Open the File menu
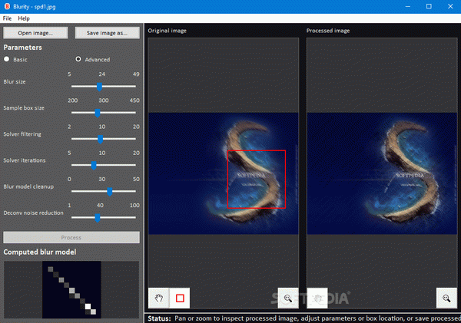 click(x=7, y=18)
